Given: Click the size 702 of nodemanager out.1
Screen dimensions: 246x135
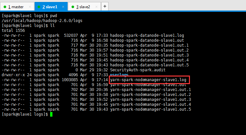Looking at the screenshot, I should tap(75, 90).
